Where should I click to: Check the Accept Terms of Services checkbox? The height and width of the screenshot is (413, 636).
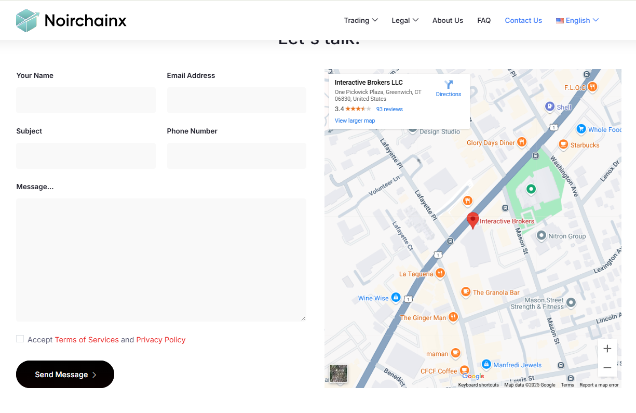[20, 339]
